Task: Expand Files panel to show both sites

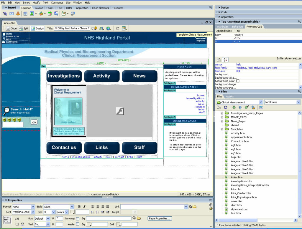Action: tap(261, 107)
